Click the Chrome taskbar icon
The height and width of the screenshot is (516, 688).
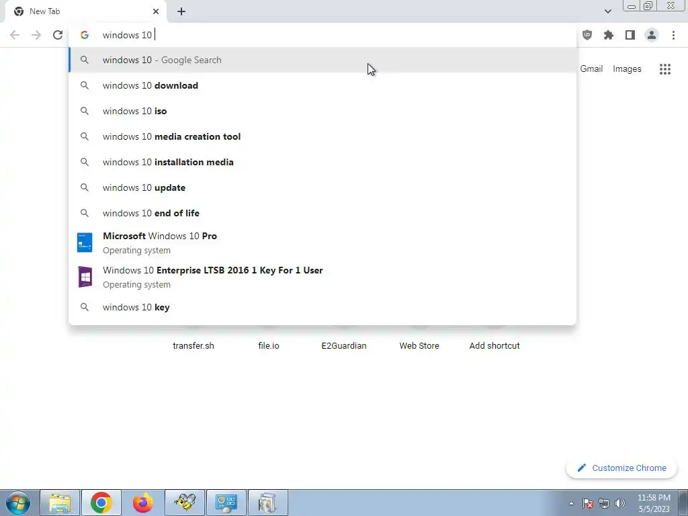[x=101, y=503]
